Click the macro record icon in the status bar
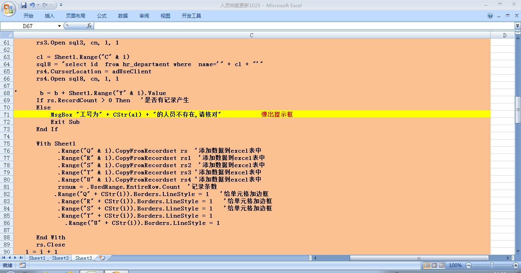Viewport: 521px width, 273px height. pos(22,265)
